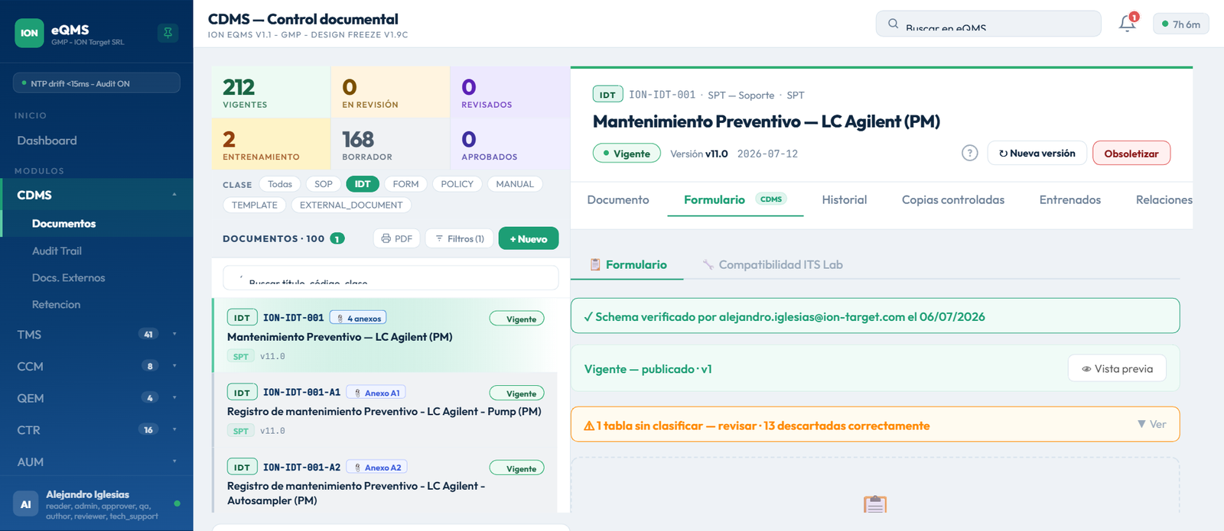Click the help question mark icon
This screenshot has width=1224, height=531.
969,153
